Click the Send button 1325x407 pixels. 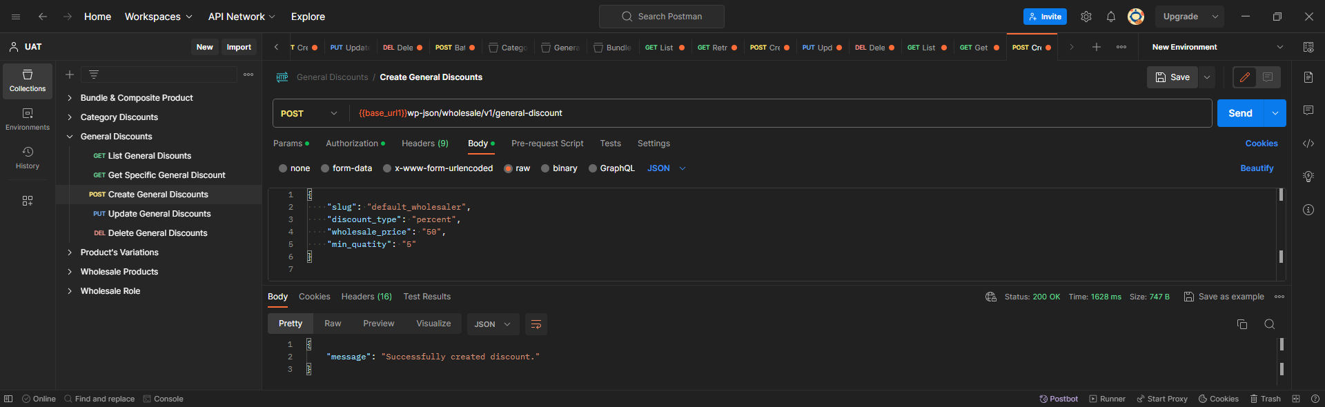pos(1240,113)
